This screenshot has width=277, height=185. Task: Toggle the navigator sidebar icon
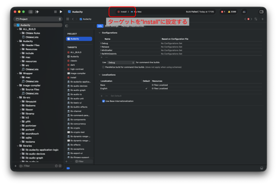point(31,12)
